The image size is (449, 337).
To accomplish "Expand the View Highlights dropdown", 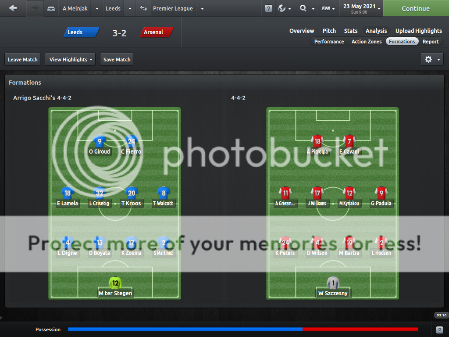I will click(x=71, y=59).
